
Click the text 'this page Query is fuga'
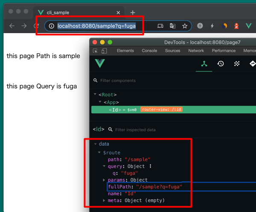coord(42,86)
